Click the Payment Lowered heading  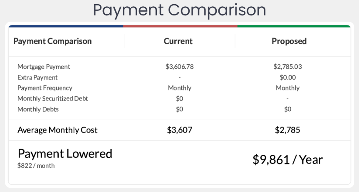[65, 154]
